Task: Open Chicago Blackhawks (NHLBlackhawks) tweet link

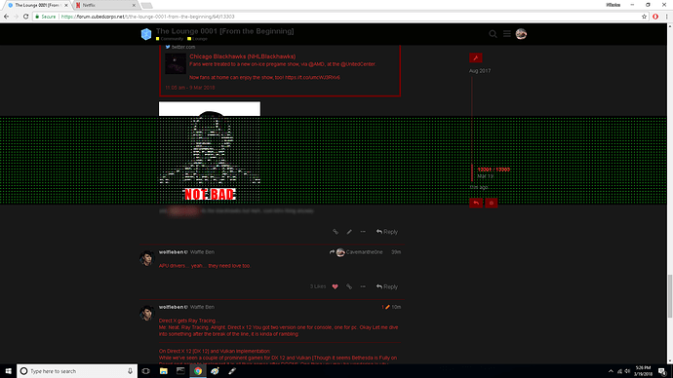Action: [243, 57]
